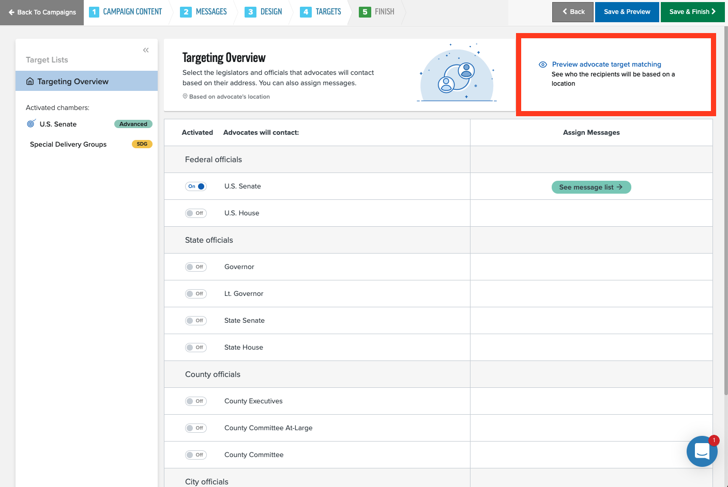Go to the Campaign Content step
The image size is (728, 487).
pos(126,12)
